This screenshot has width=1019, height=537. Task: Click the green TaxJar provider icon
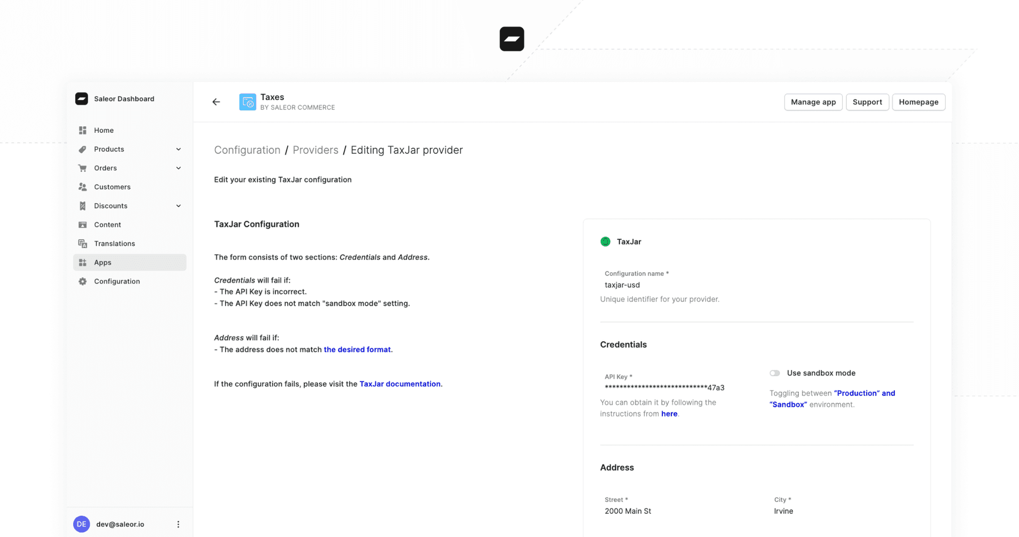tap(605, 241)
